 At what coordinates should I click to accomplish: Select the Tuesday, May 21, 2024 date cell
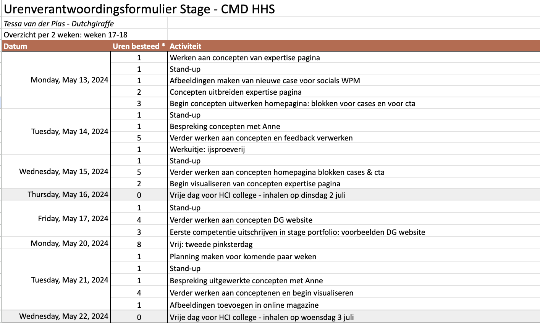(x=56, y=280)
